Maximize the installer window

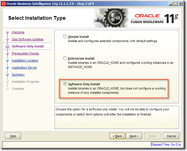point(175,4)
